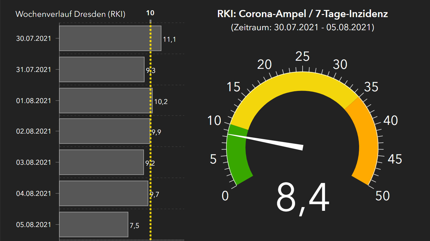Click the gauge scale label 50
Viewport: 430px width, 241px height.
[x=383, y=196]
